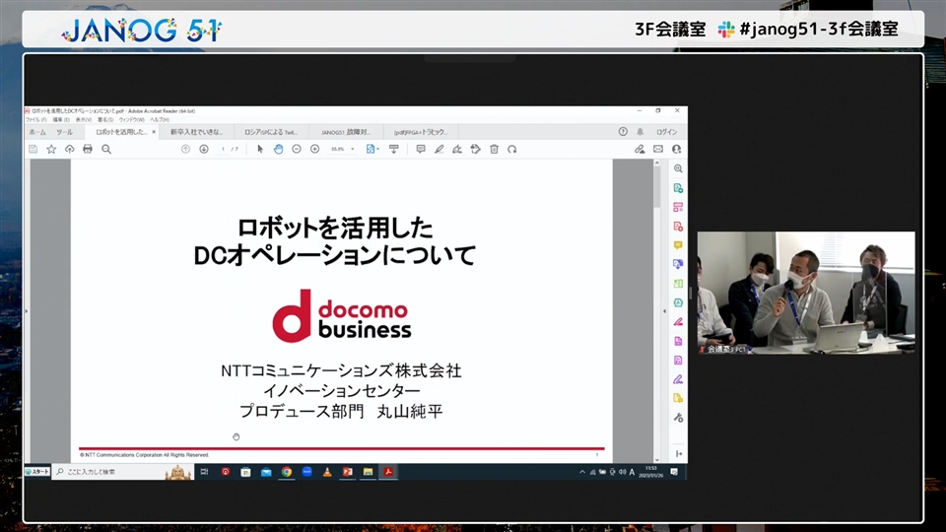Bookmark file with the star icon

click(51, 149)
